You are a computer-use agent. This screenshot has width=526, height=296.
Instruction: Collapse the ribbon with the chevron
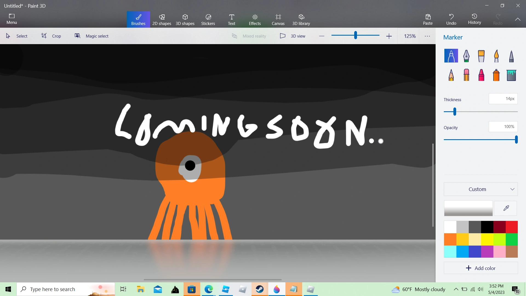(518, 19)
